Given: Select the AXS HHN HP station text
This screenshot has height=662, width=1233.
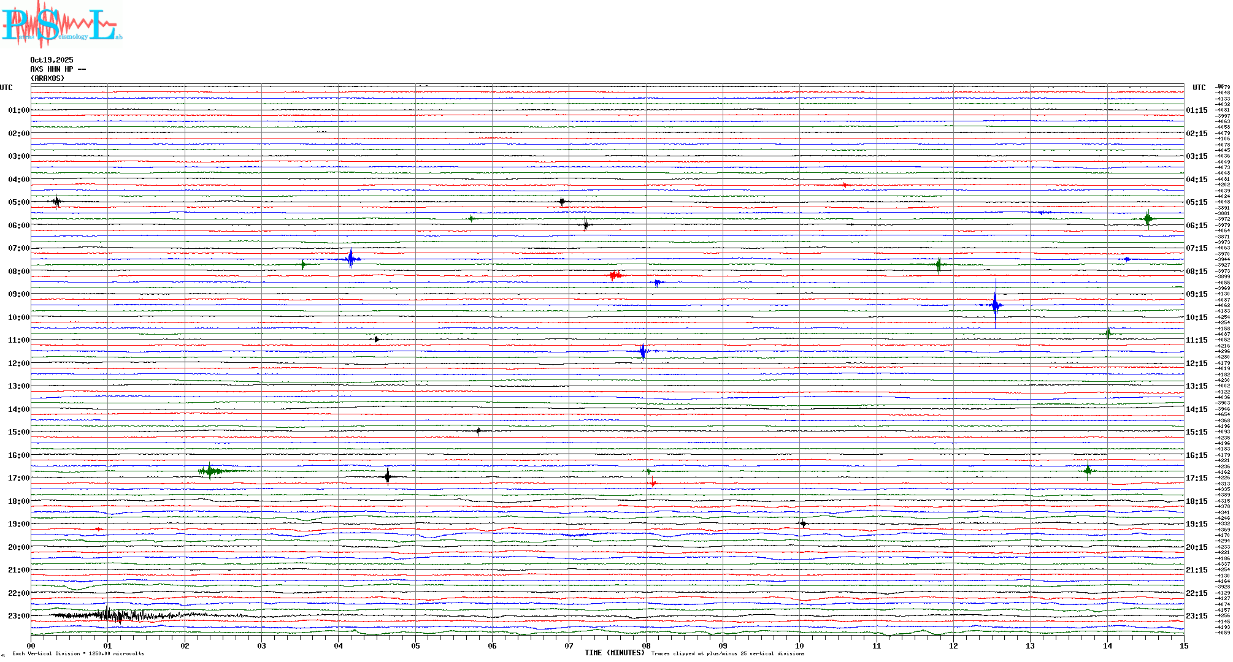Looking at the screenshot, I should (x=58, y=69).
